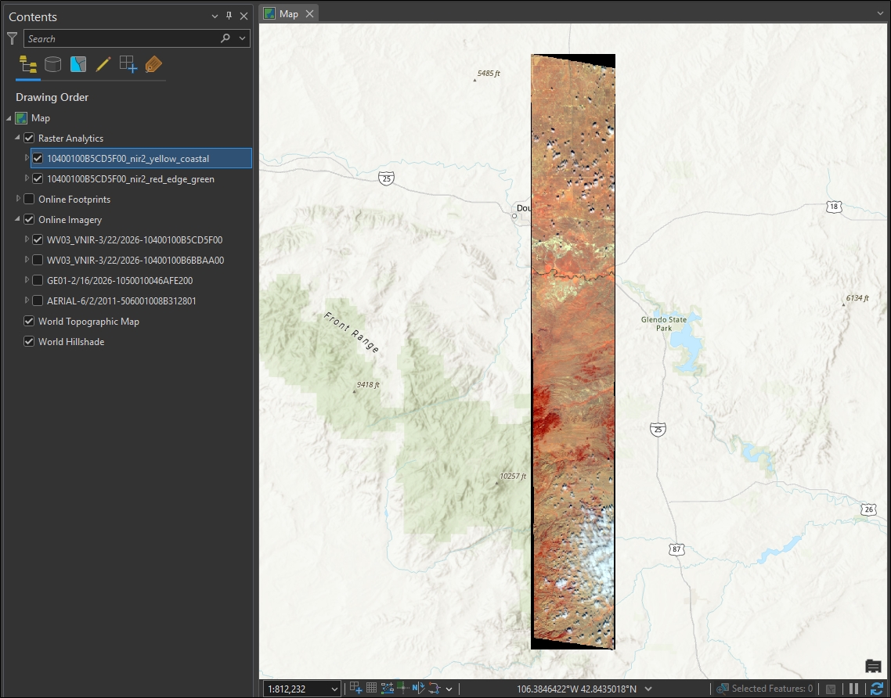This screenshot has height=698, width=891.
Task: Select the List By Selection icon
Action: [78, 65]
